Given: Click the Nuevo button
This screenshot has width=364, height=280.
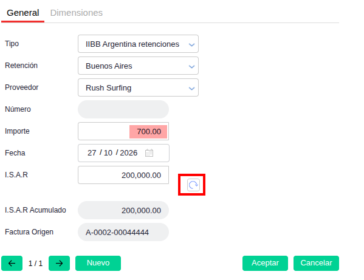Looking at the screenshot, I should point(98,263).
